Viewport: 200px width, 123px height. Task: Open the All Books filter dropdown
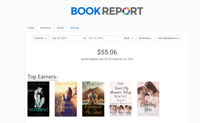tap(145, 38)
